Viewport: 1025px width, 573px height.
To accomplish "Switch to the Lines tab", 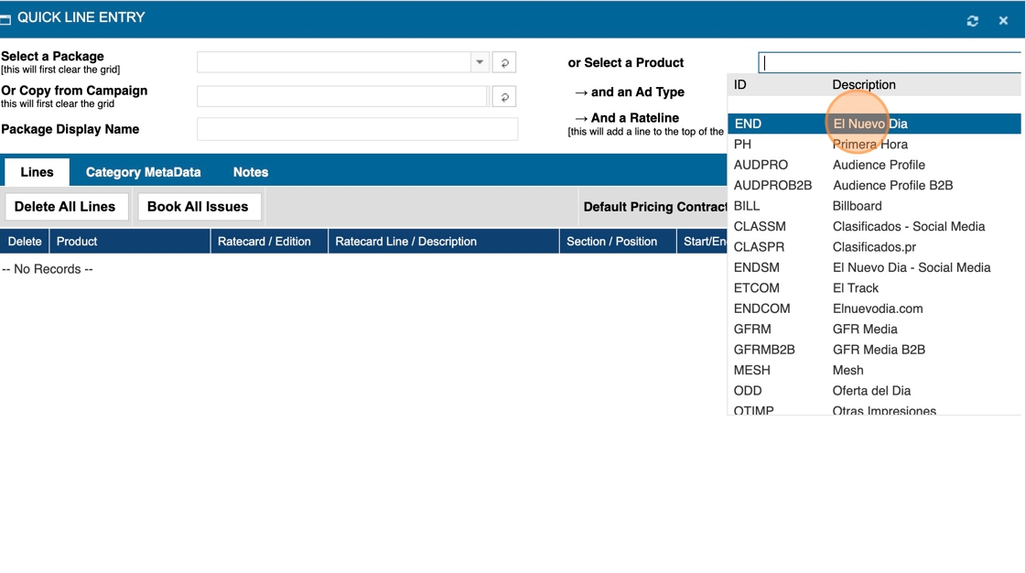I will point(37,172).
